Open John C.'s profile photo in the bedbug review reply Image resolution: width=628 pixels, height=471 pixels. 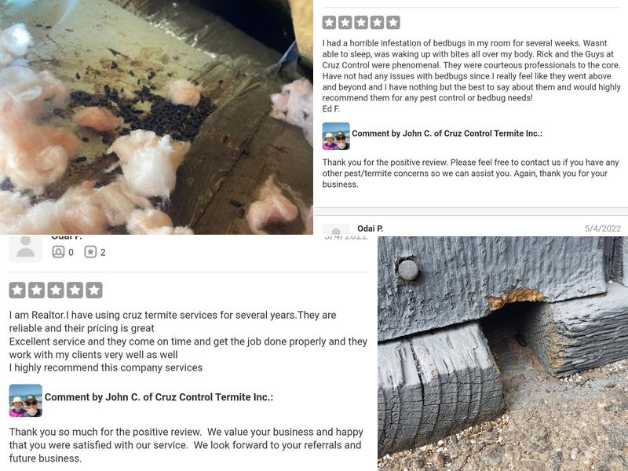click(x=336, y=136)
